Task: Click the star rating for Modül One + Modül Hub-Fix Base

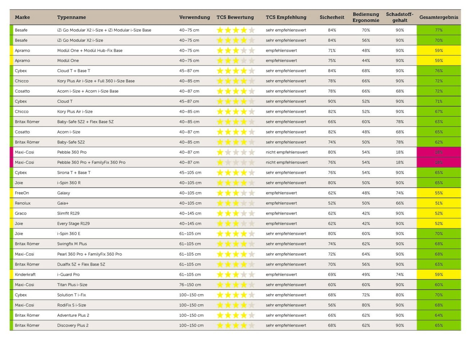Action: tap(236, 50)
